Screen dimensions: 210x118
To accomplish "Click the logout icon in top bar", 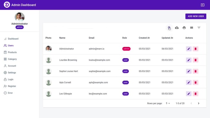I will [x=203, y=5].
